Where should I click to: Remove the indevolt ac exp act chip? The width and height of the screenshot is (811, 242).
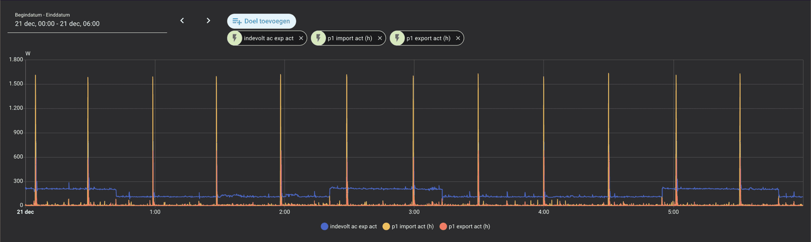301,38
